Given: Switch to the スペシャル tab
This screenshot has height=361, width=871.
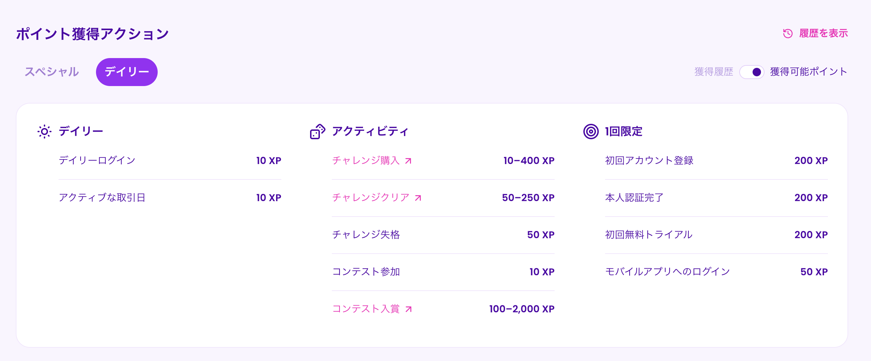Looking at the screenshot, I should click(x=52, y=72).
